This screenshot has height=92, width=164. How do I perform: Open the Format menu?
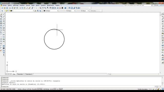pyautogui.click(x=28, y=5)
